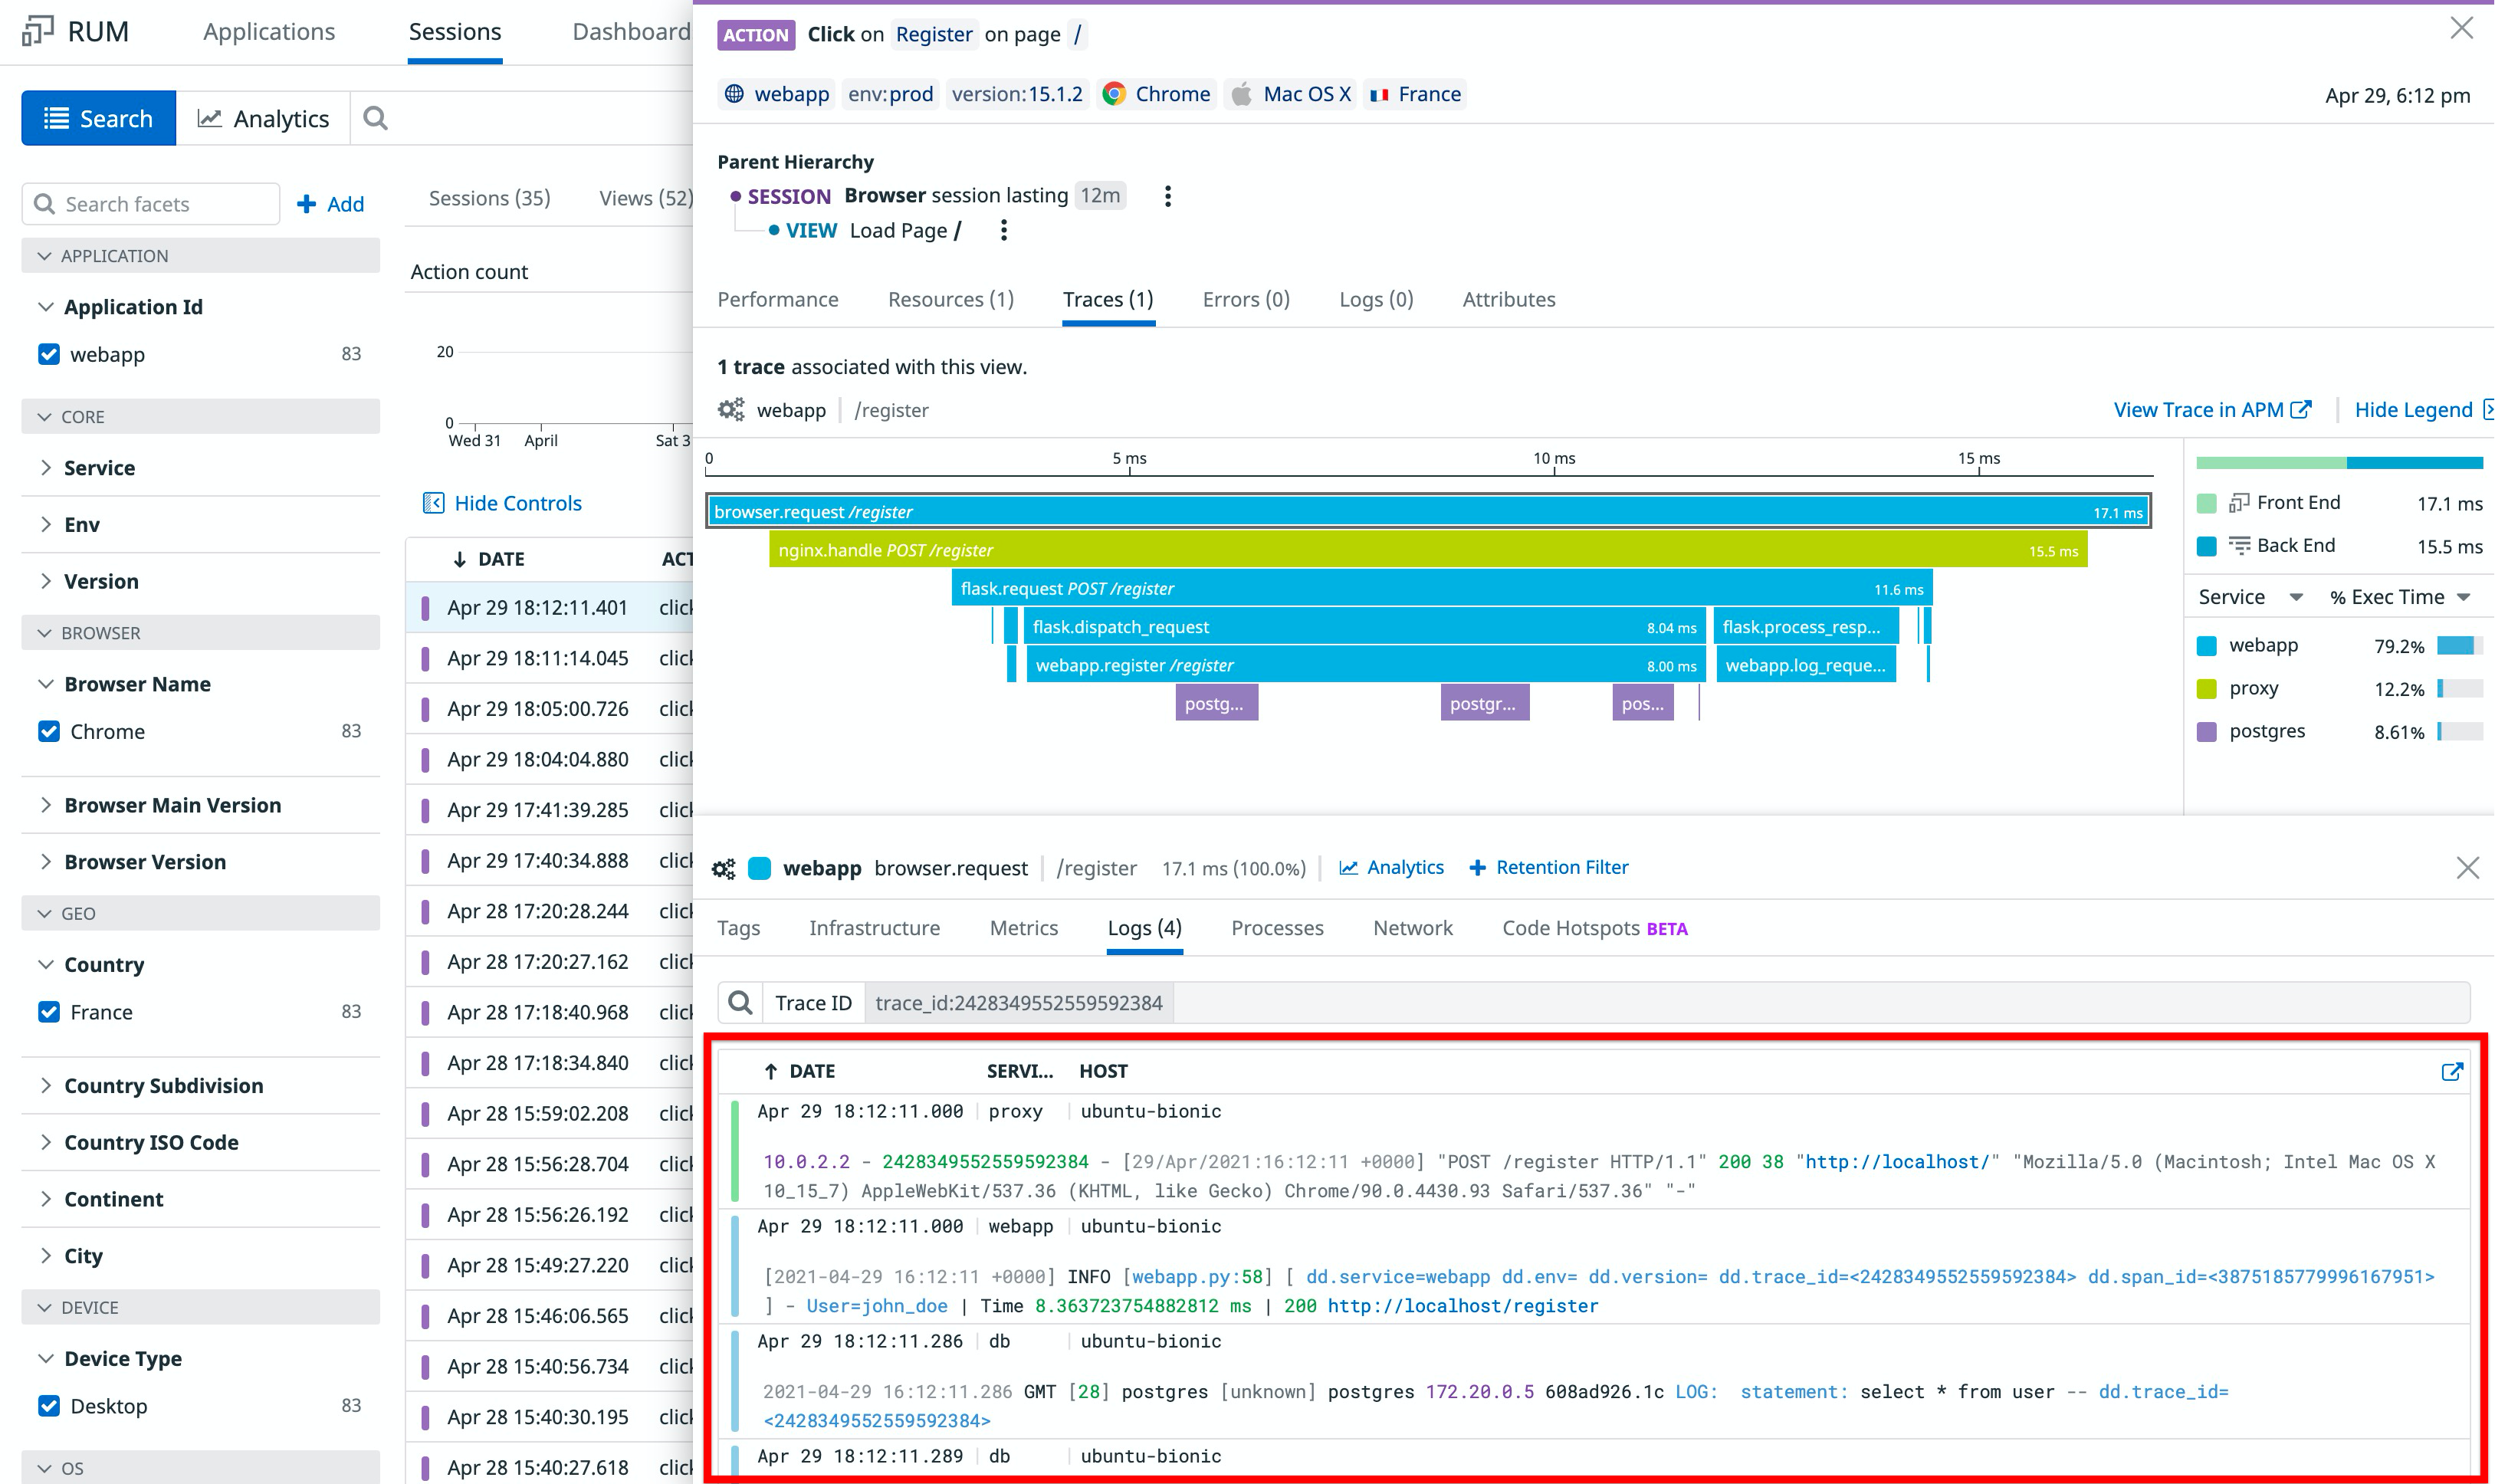Click the gears icon in span detail header
The height and width of the screenshot is (1484, 2495).
pos(723,869)
